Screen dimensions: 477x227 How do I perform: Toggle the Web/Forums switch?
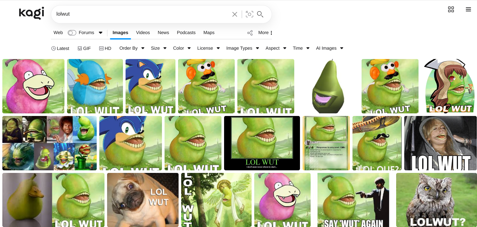pyautogui.click(x=72, y=33)
